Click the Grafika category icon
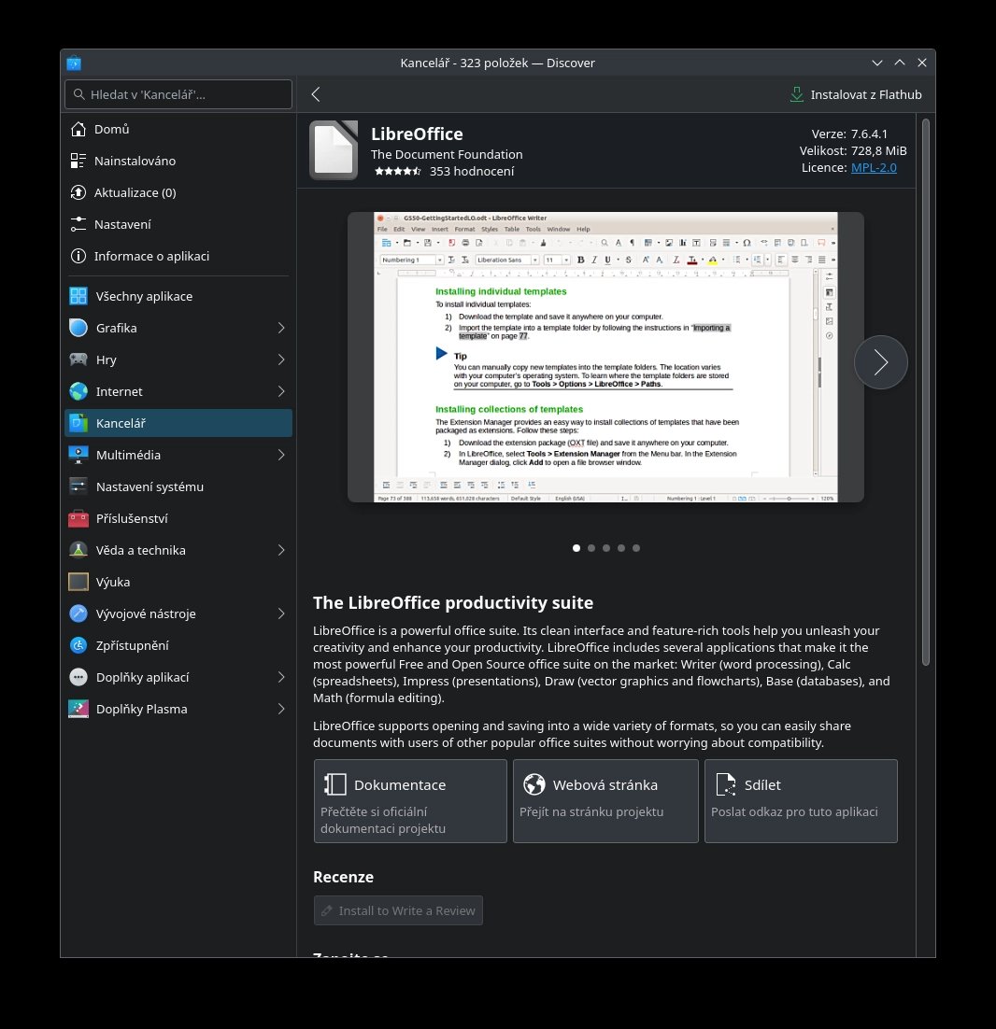 [78, 328]
